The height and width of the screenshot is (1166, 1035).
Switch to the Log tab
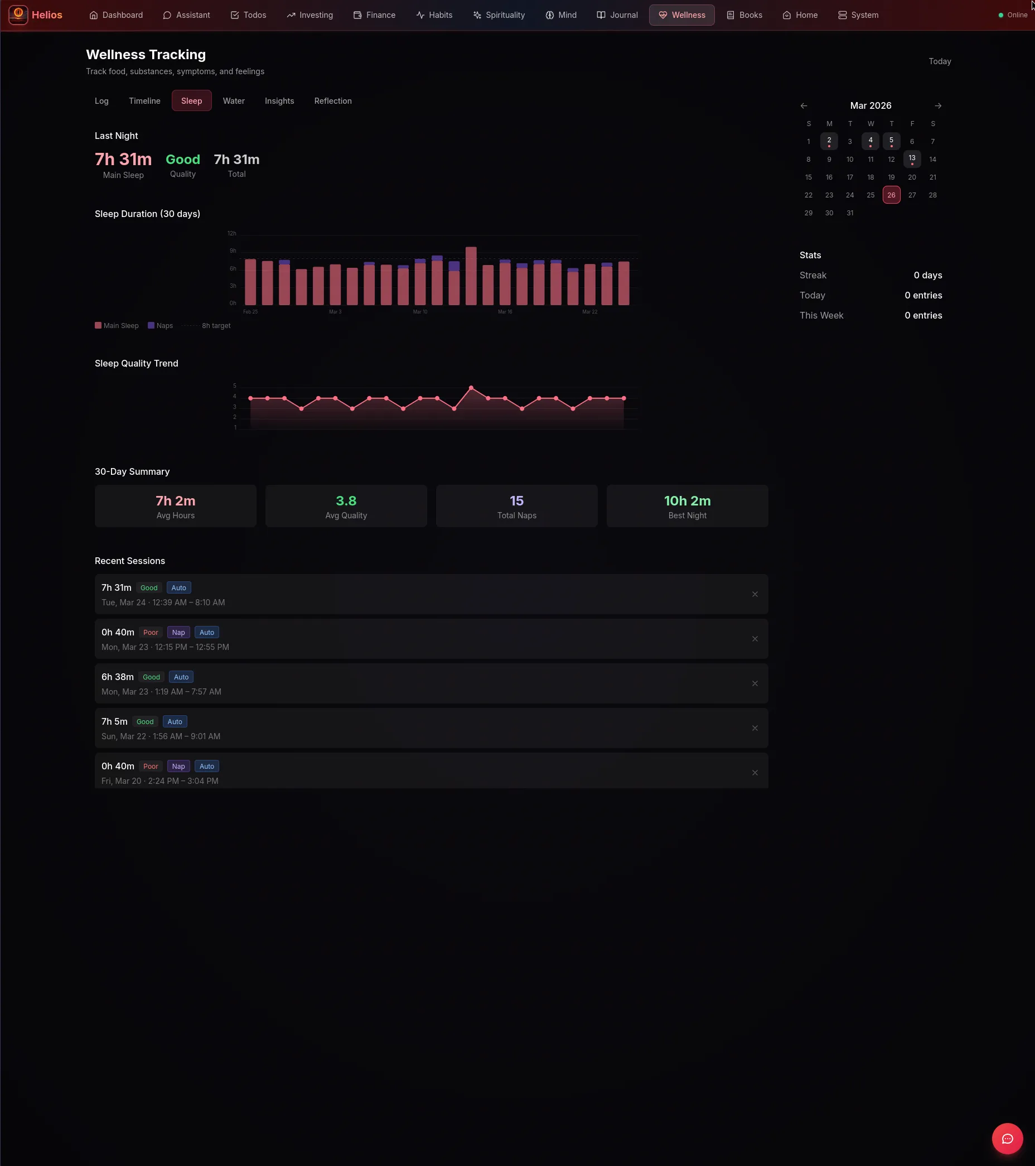click(101, 101)
